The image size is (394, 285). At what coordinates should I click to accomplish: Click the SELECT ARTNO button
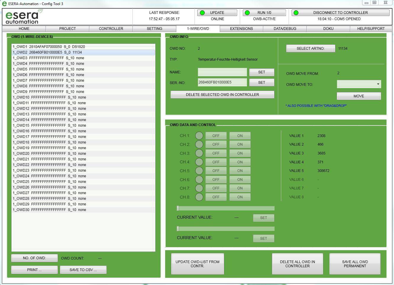coord(310,48)
